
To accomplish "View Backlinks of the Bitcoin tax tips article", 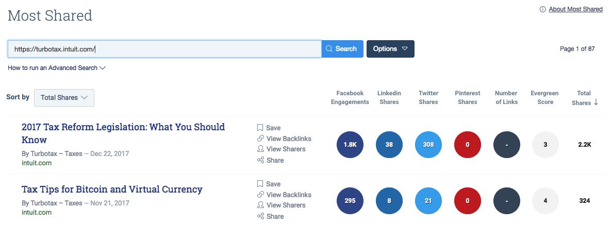I will pos(284,195).
